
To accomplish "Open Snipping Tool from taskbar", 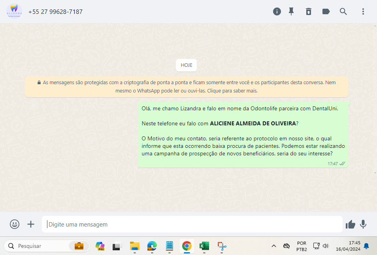I will tap(222, 246).
